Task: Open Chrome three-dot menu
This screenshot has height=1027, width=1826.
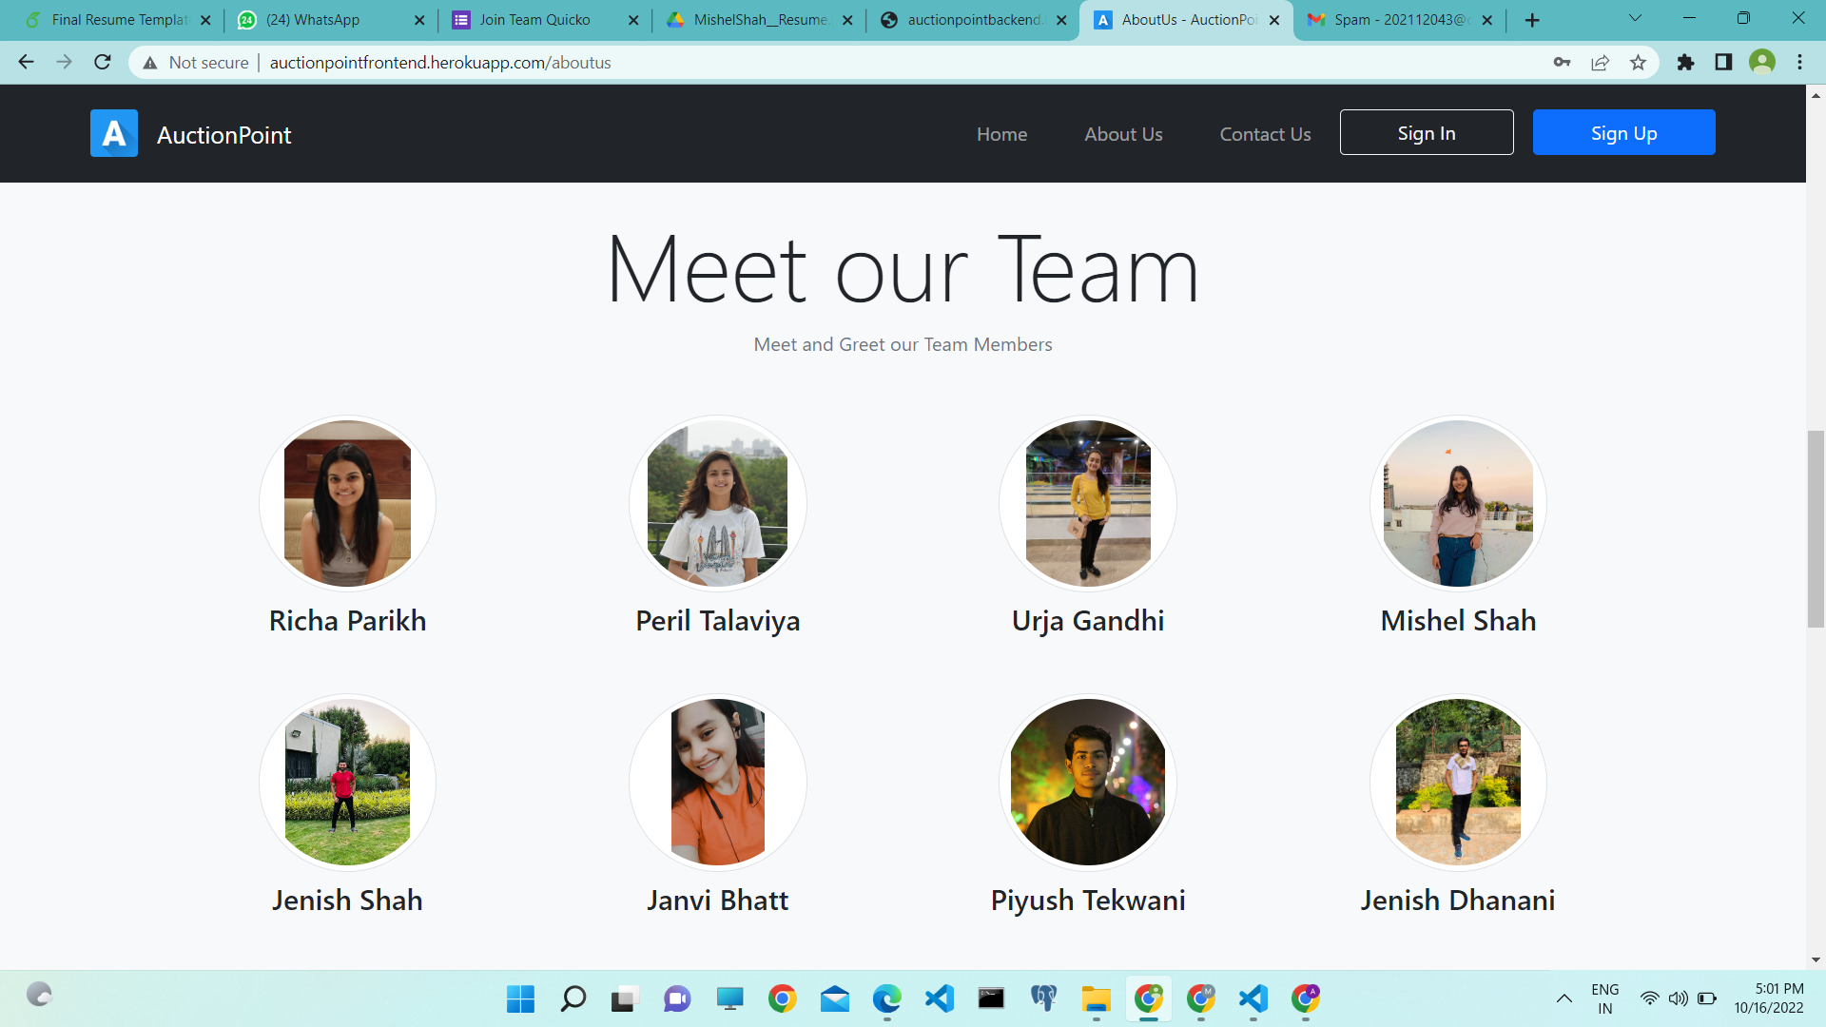Action: point(1799,63)
